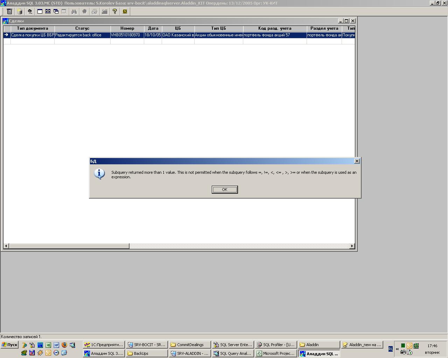The height and width of the screenshot is (358, 448).
Task: Select the cell Редактируется back office
Action: coord(82,35)
